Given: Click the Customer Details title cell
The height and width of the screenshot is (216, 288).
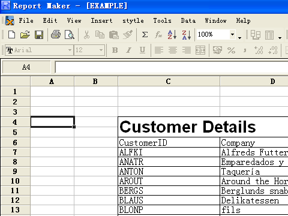Looking at the screenshot, I should (x=203, y=127).
